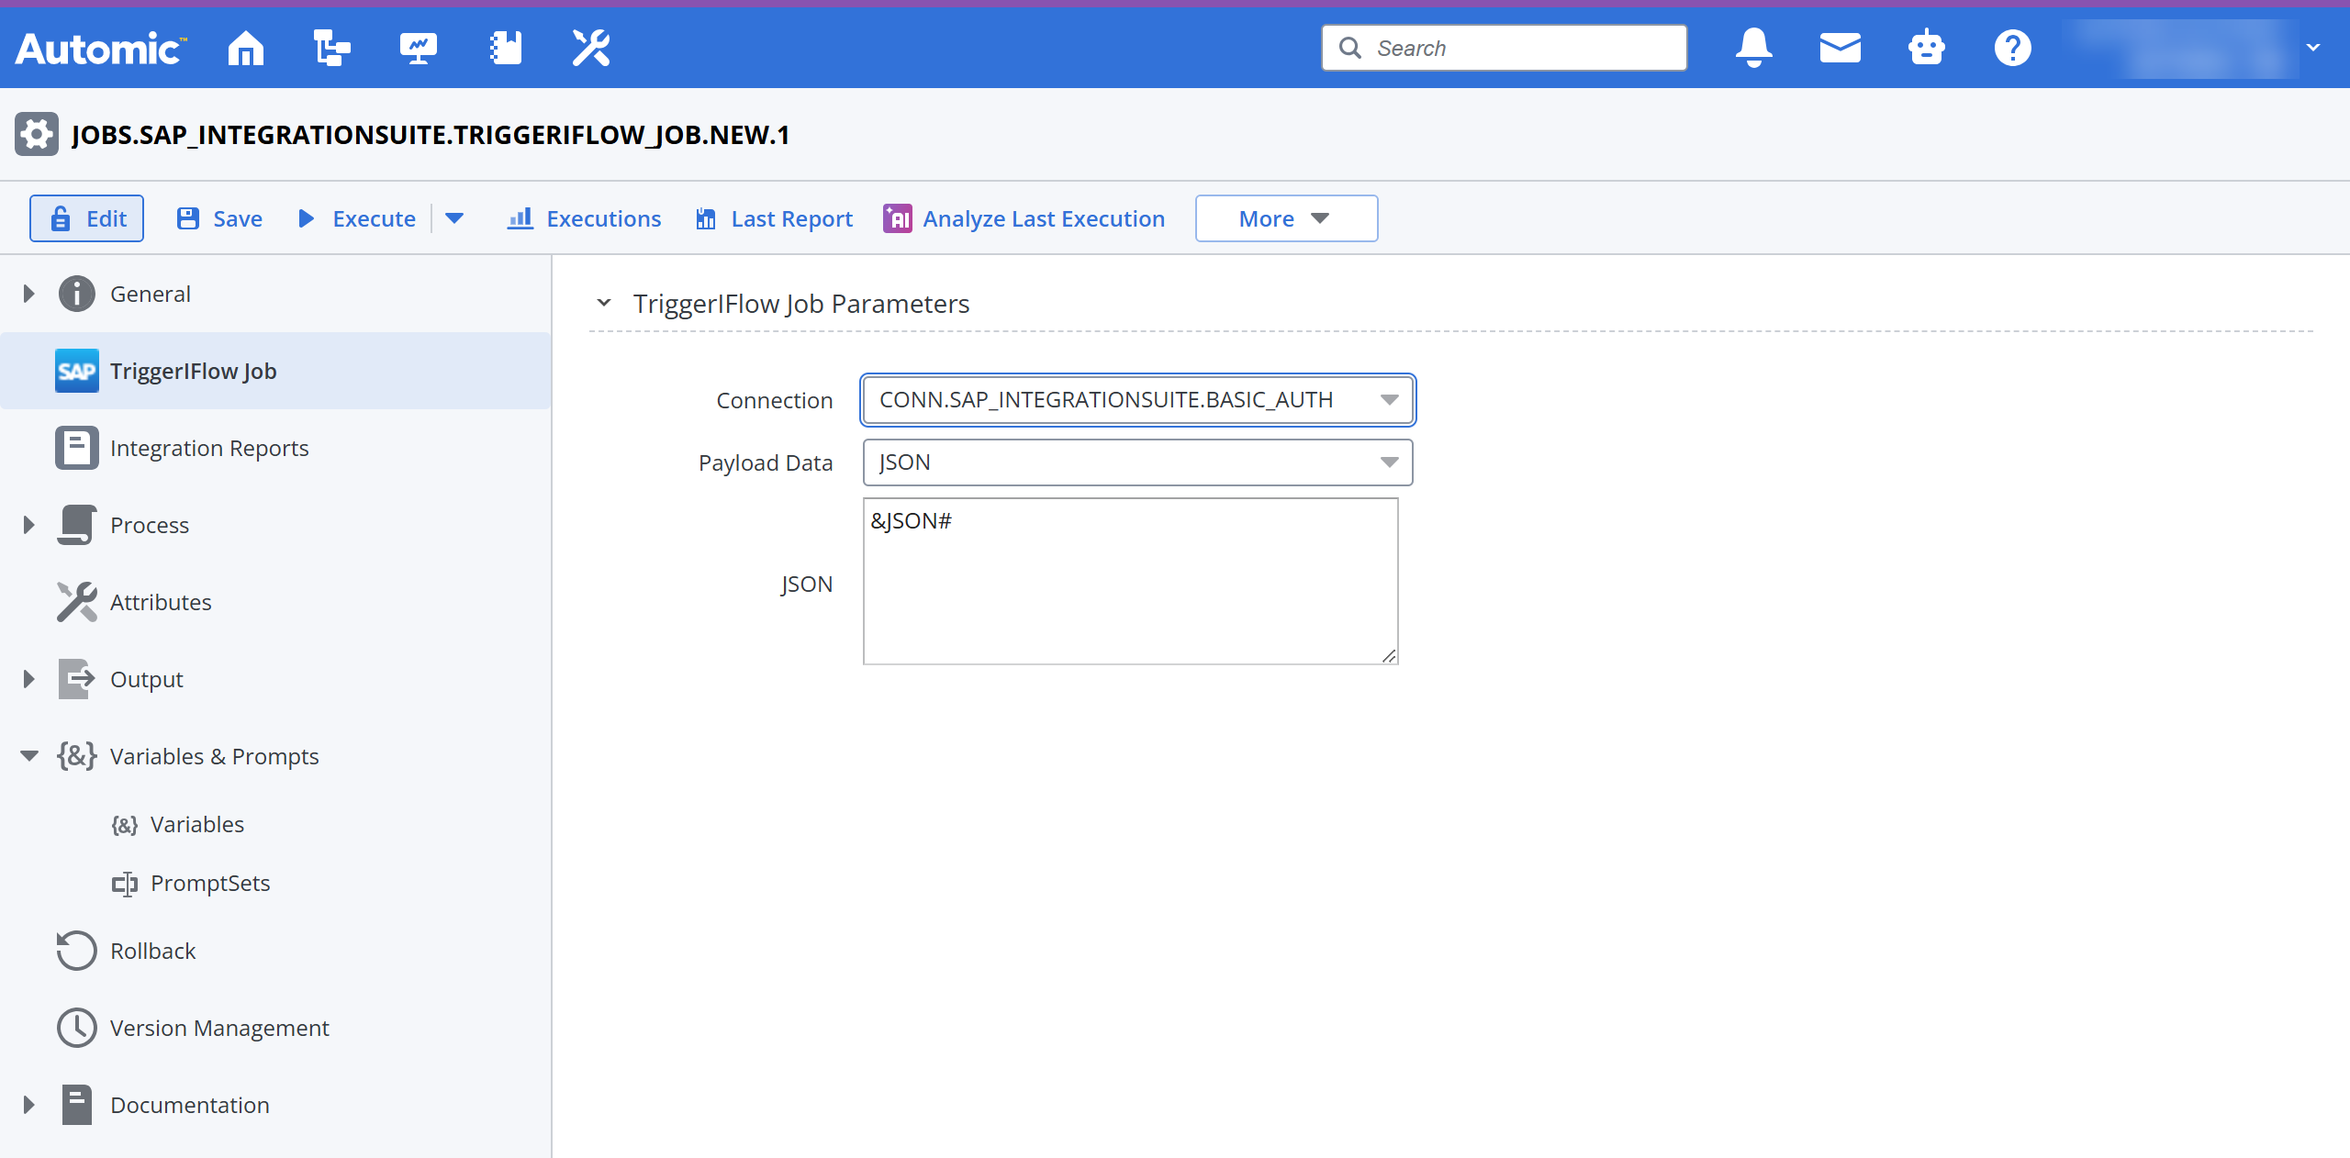Collapse TriggerIFlow Job Parameters section
This screenshot has height=1158, width=2350.
coord(604,303)
